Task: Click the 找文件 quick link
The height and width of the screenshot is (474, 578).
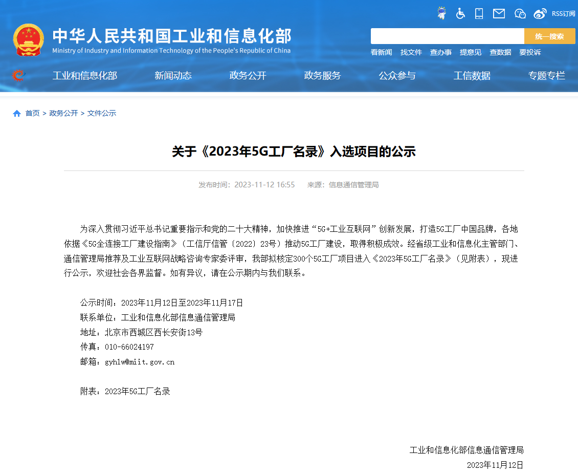Action: click(x=411, y=52)
